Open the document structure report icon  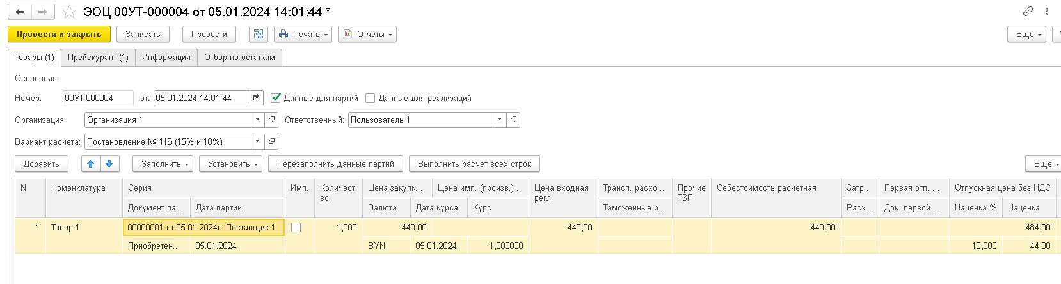(259, 34)
